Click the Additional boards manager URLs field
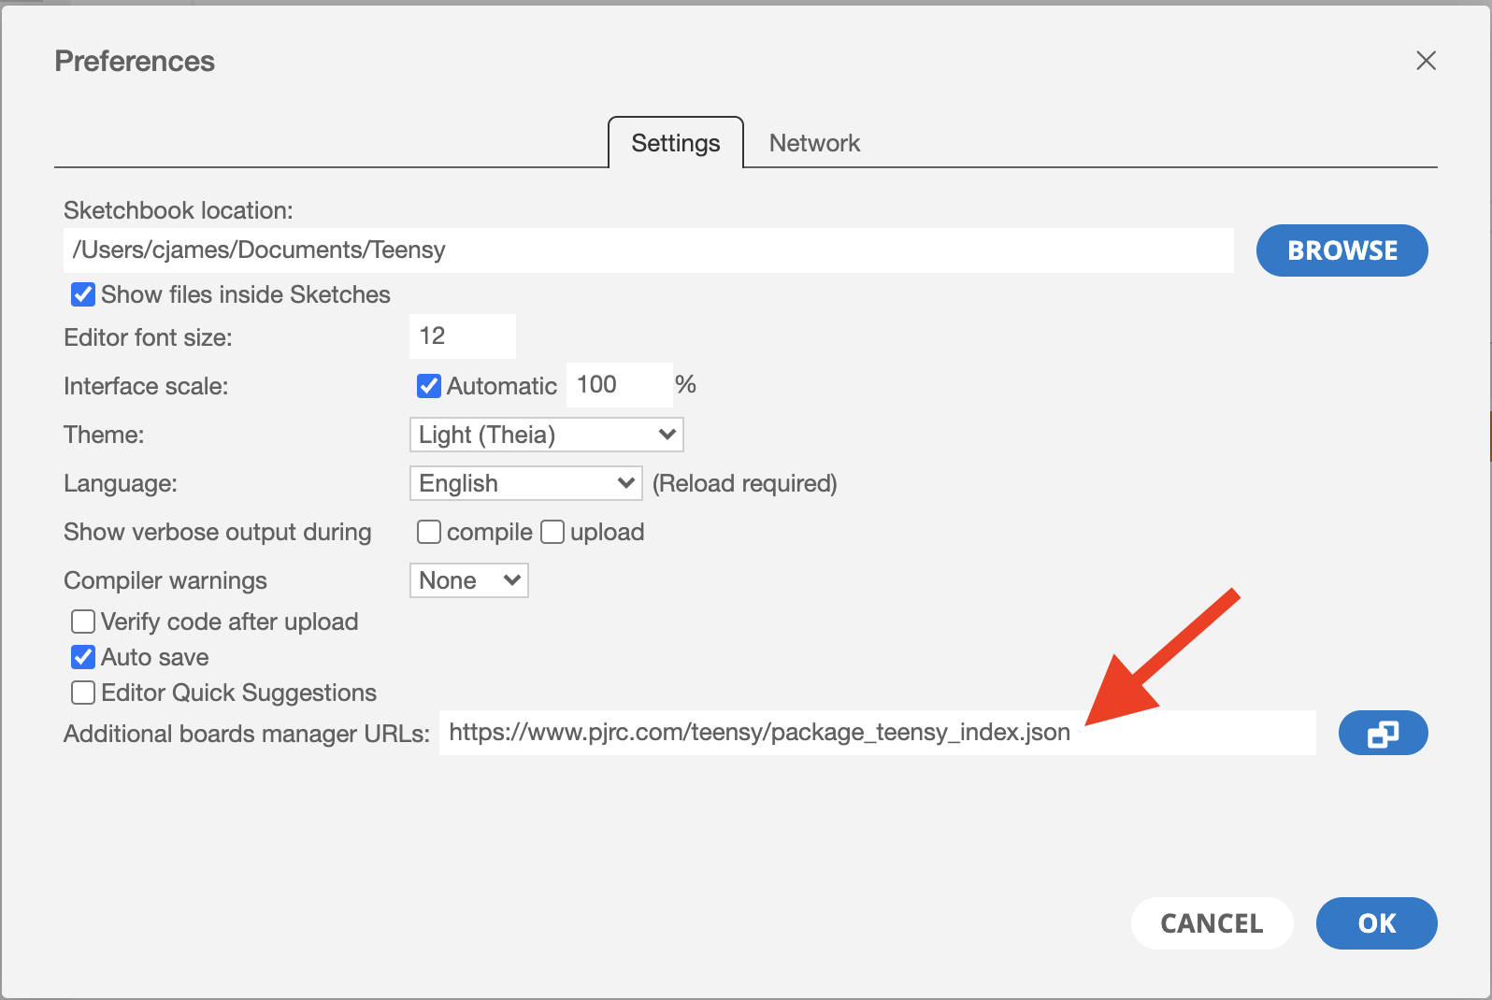This screenshot has width=1492, height=1000. click(876, 733)
